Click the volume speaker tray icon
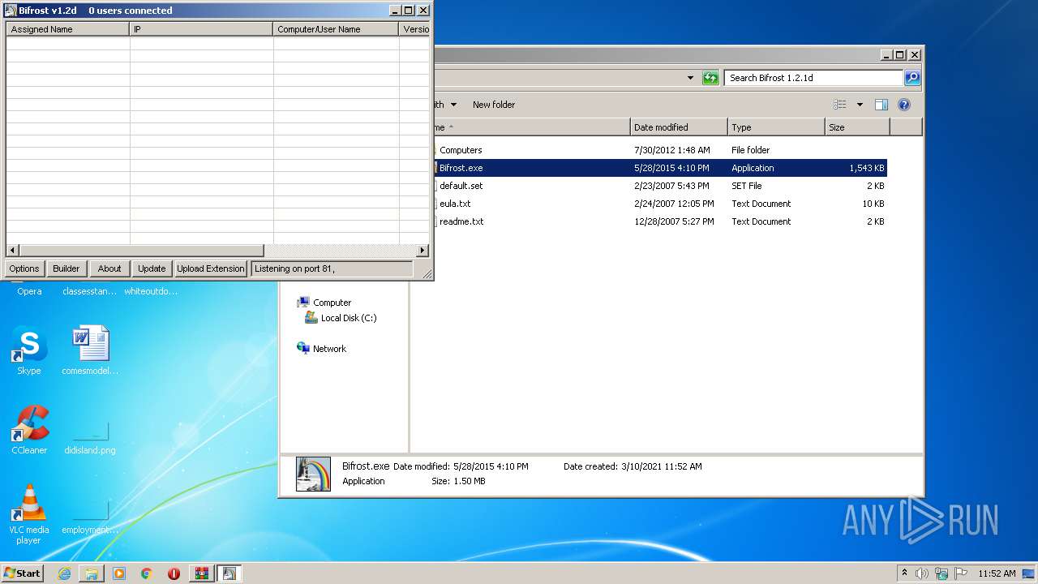1038x584 pixels. tap(922, 573)
